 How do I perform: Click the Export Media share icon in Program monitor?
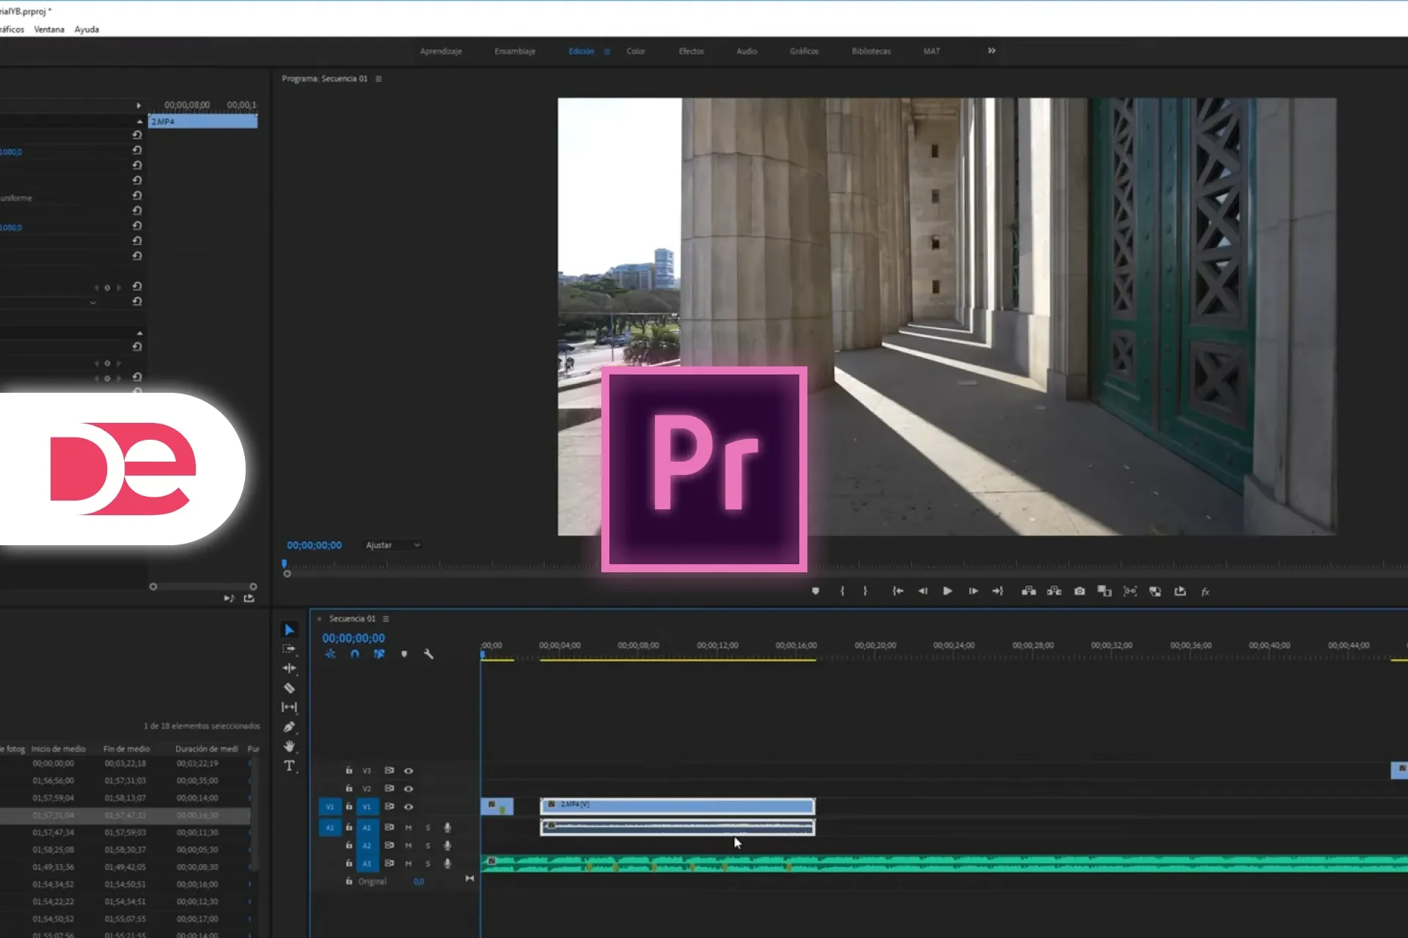[1180, 591]
